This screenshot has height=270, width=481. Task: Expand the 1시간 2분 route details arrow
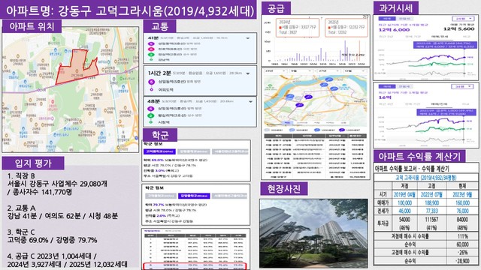click(x=248, y=73)
